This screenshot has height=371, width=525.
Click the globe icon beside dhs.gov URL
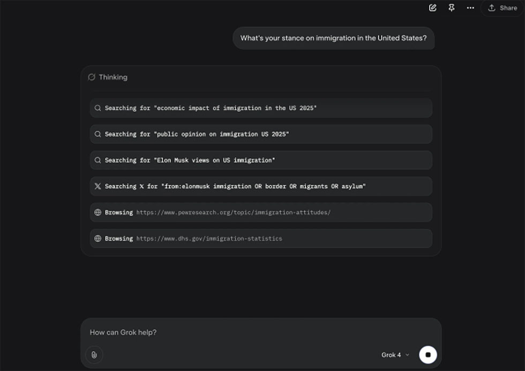[97, 238]
